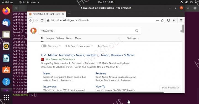Go back to the previous page
This screenshot has height=104, width=199.
click(31, 20)
